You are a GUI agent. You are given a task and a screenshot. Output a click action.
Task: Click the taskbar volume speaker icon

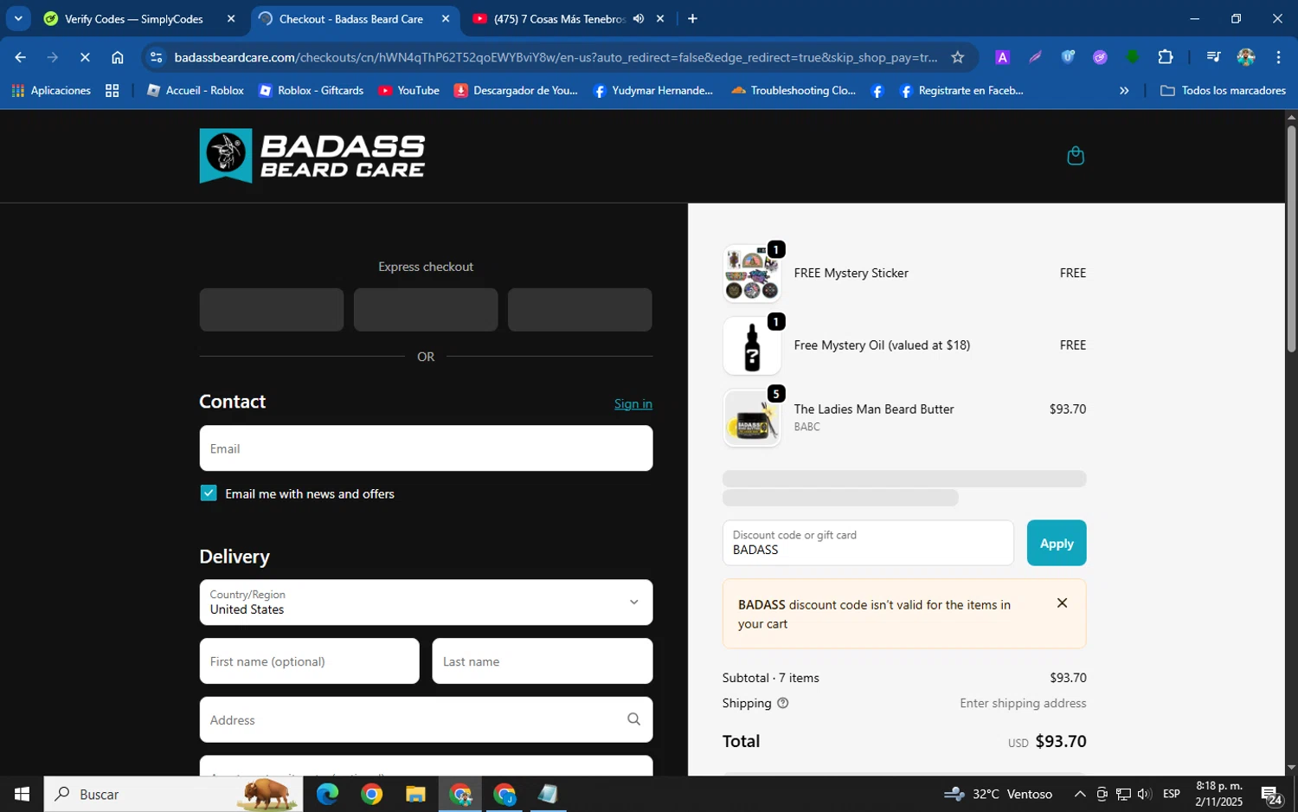coord(1144,794)
